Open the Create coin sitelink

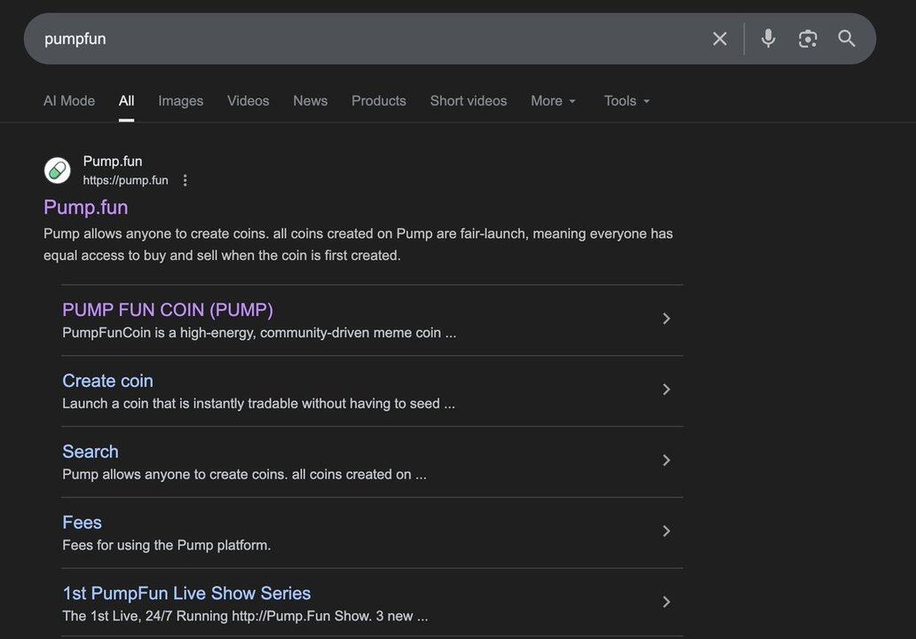(107, 381)
